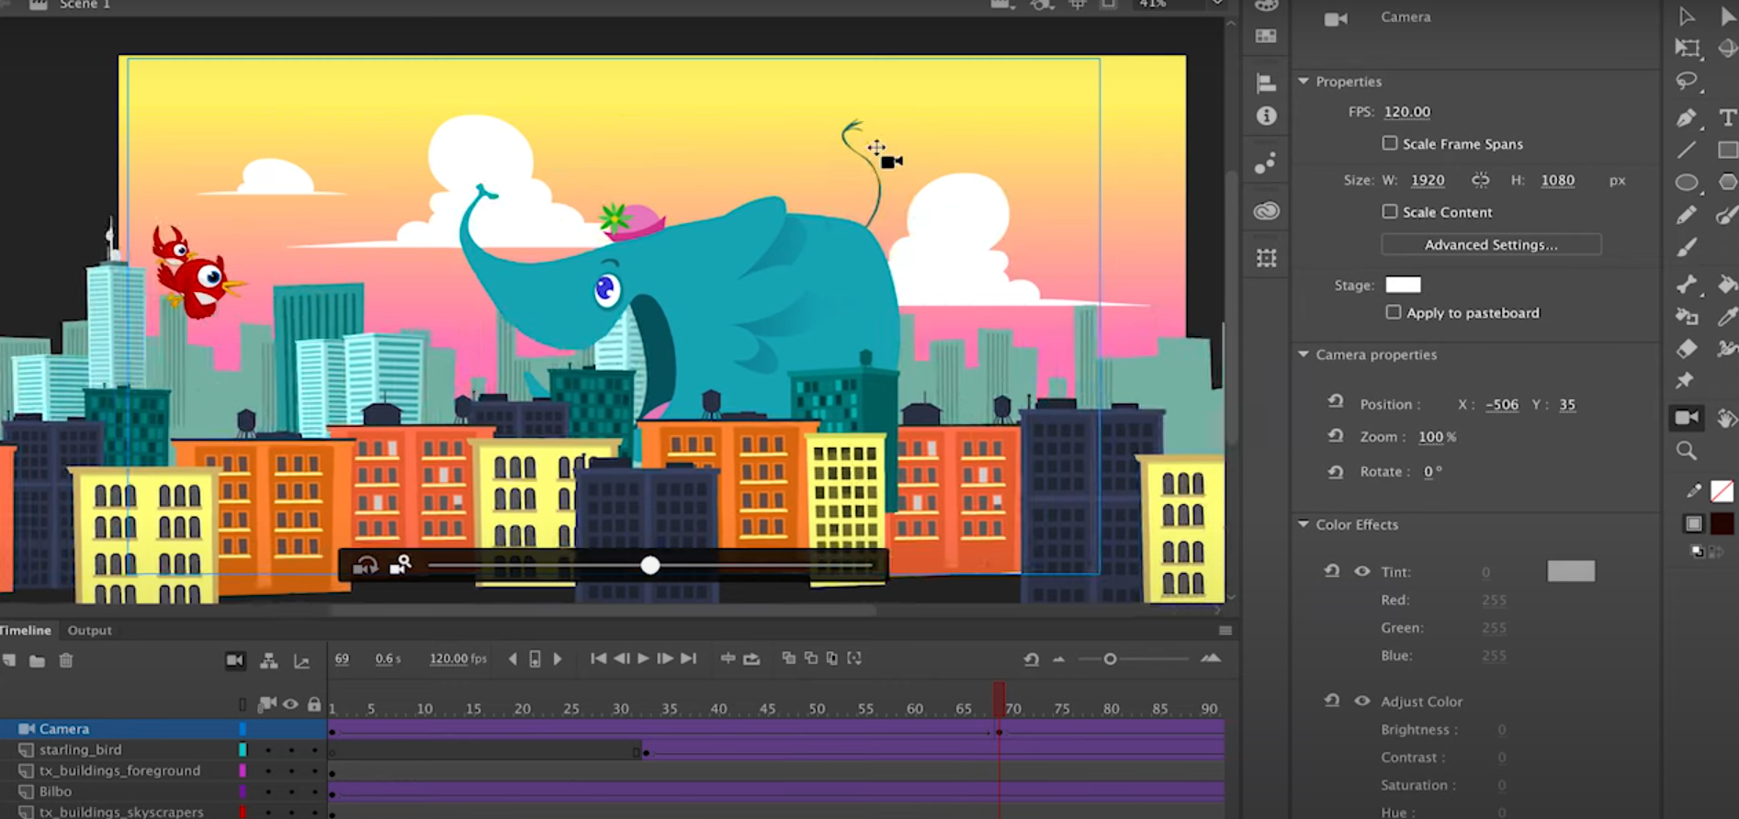The height and width of the screenshot is (819, 1739).
Task: Toggle lock all layers icon
Action: click(x=314, y=704)
